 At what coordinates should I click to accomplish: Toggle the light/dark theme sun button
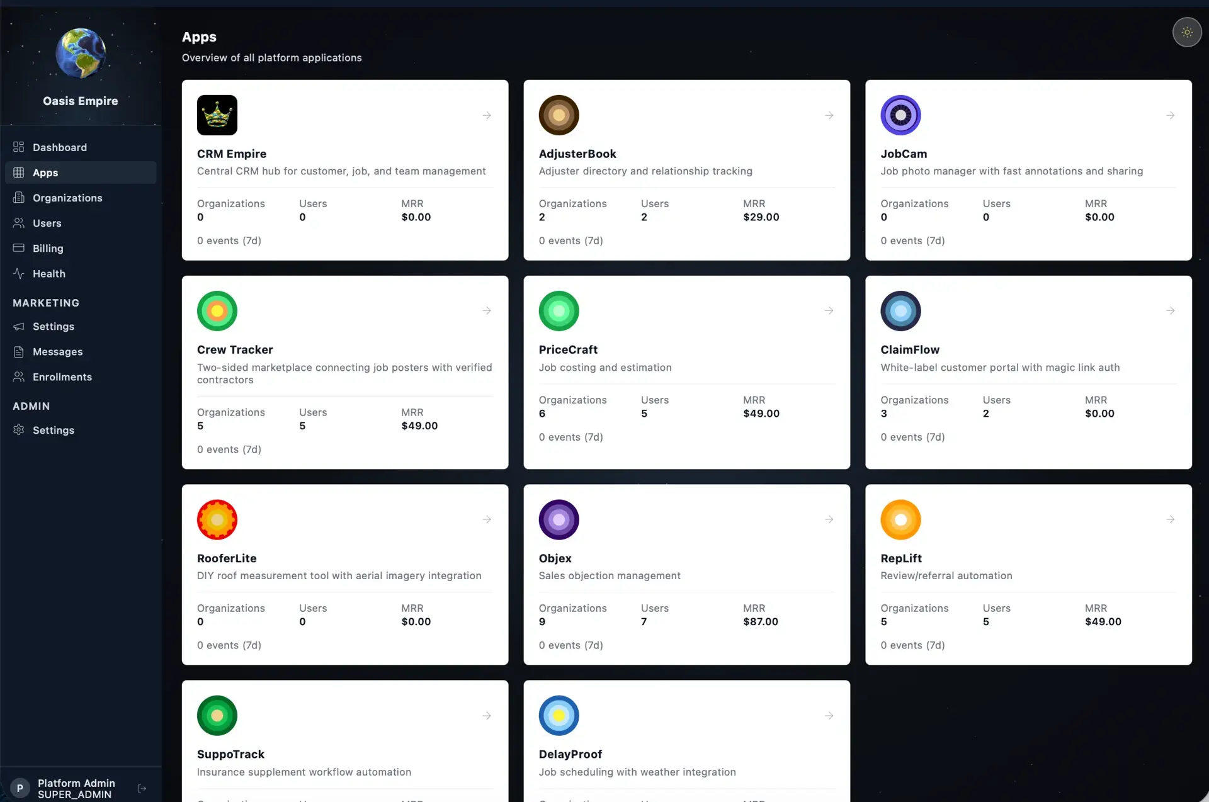pos(1187,32)
